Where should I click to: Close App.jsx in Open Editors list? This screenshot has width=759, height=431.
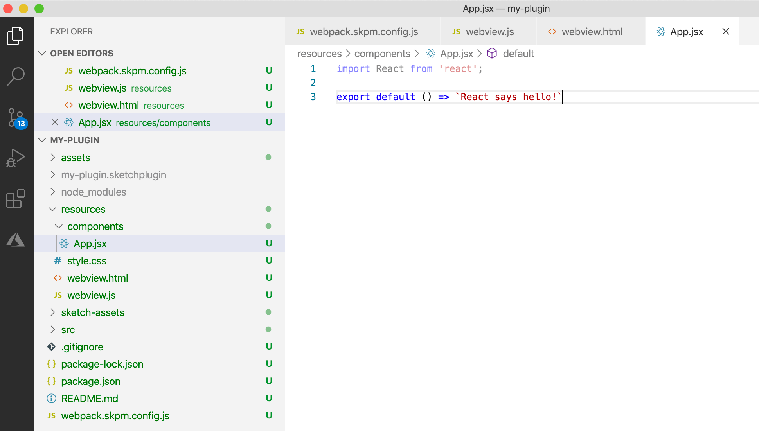[55, 122]
